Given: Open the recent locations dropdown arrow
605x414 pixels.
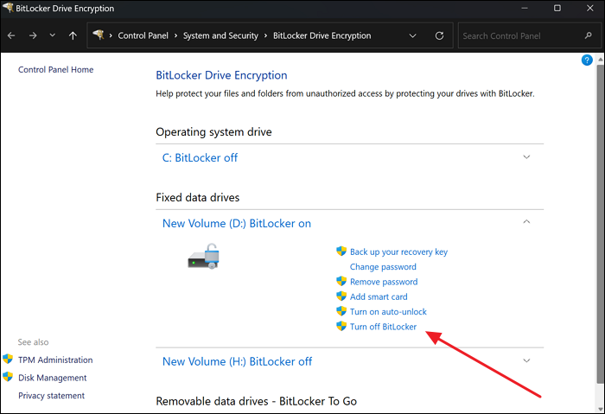Looking at the screenshot, I should point(52,36).
